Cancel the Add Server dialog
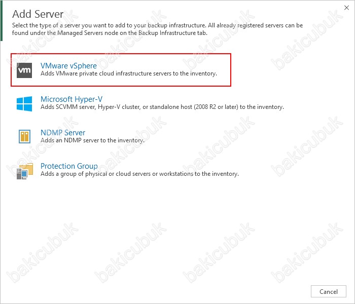This screenshot has height=304, width=355. tap(329, 291)
